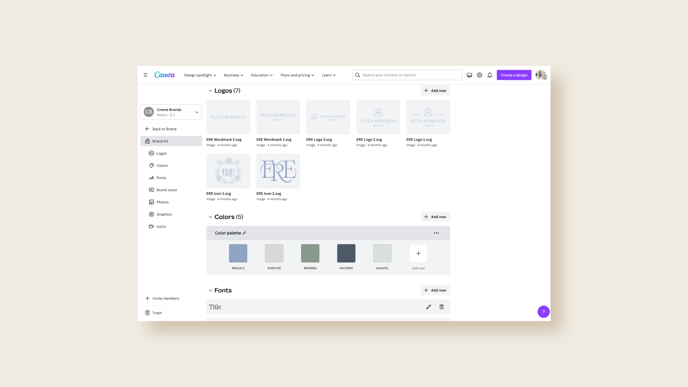Select Photos in the sidebar
Image resolution: width=688 pixels, height=387 pixels.
[x=162, y=202]
